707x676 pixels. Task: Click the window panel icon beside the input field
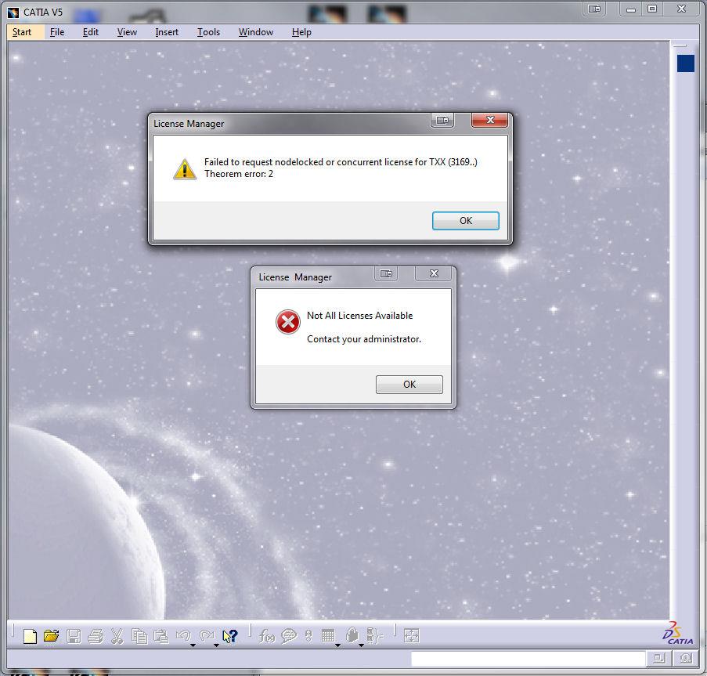click(x=658, y=659)
